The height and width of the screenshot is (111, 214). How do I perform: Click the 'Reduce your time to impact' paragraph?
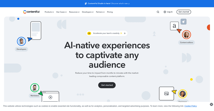click(107, 75)
